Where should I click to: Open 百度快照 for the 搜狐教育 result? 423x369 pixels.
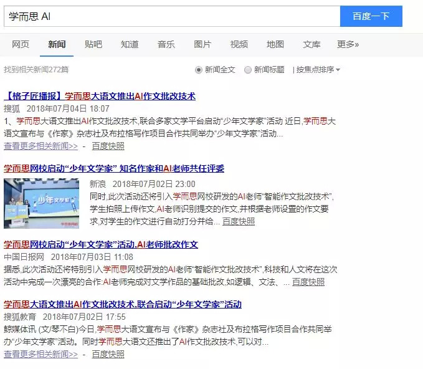pos(108,354)
